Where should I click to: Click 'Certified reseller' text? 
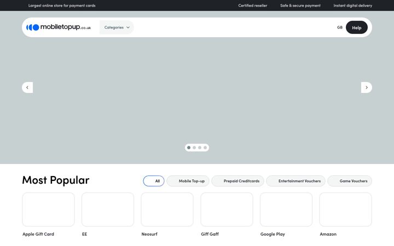252,5
